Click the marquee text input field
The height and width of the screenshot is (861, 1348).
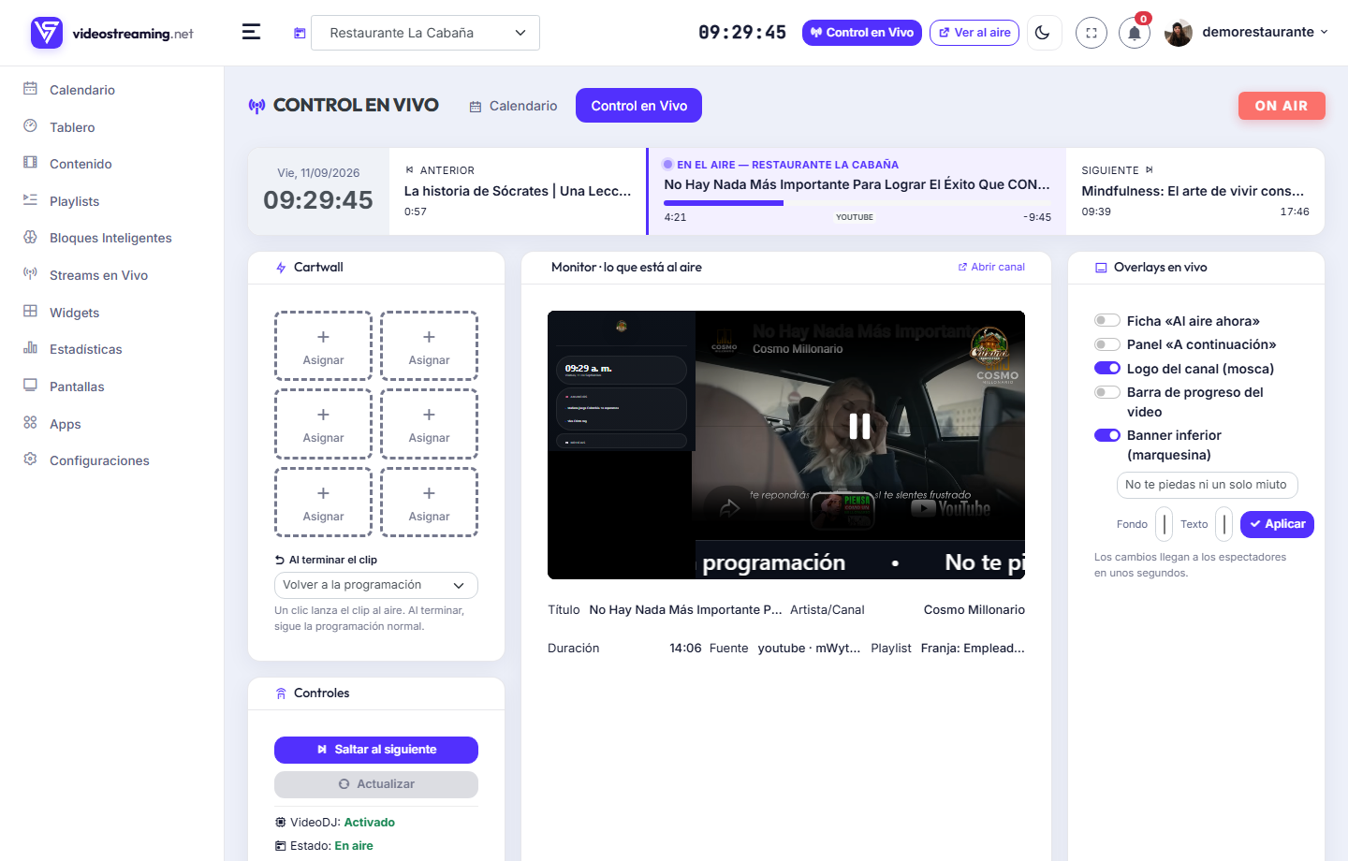tap(1208, 485)
